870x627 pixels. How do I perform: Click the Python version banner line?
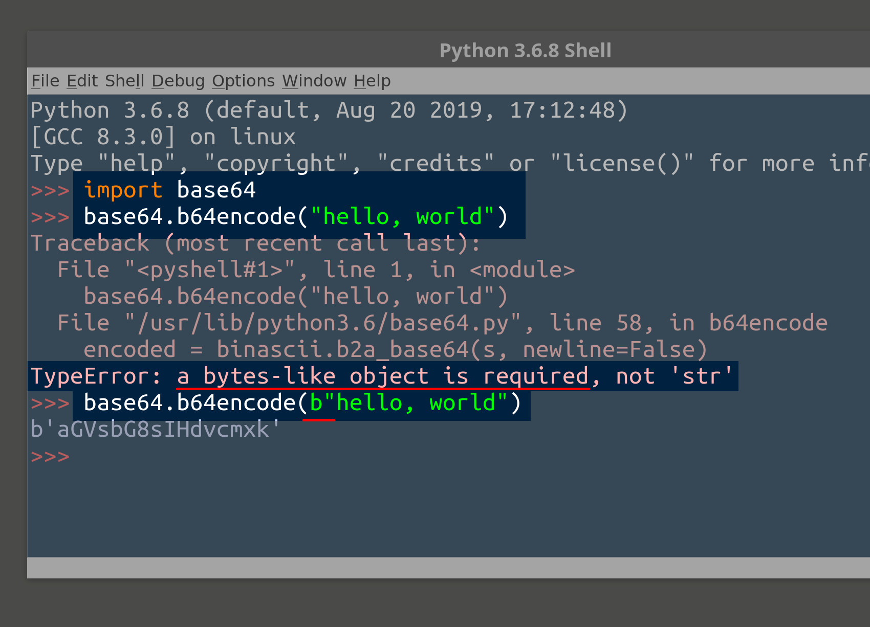pyautogui.click(x=328, y=109)
